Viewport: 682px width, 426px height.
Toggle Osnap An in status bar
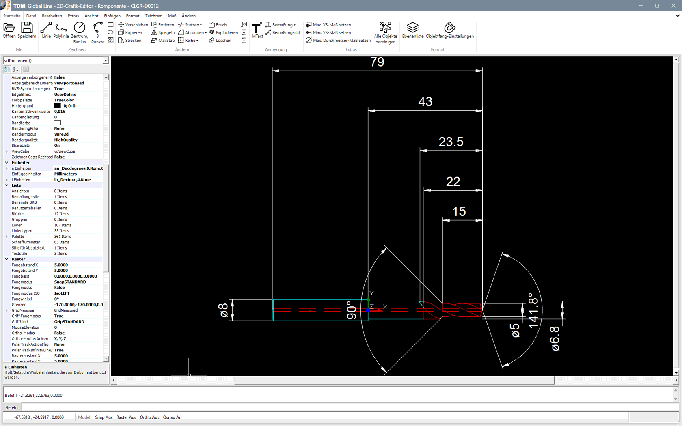172,417
